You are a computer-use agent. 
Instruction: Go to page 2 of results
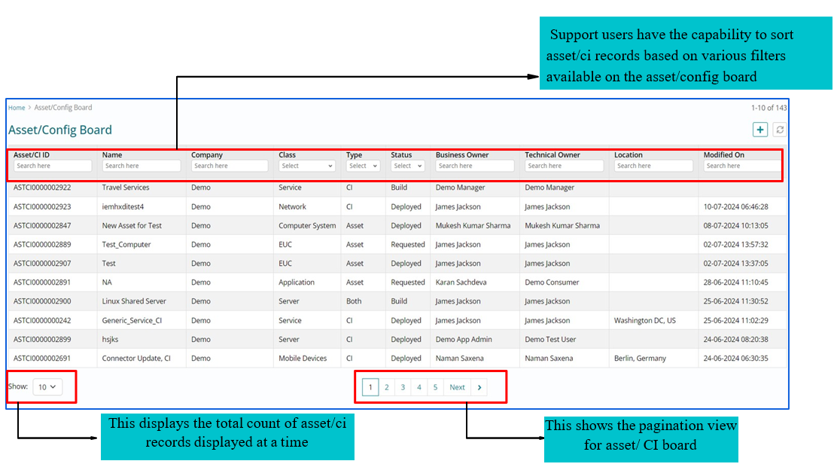(386, 387)
